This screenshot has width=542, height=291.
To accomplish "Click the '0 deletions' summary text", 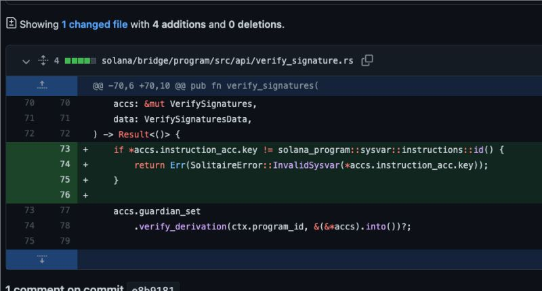I will 255,24.
